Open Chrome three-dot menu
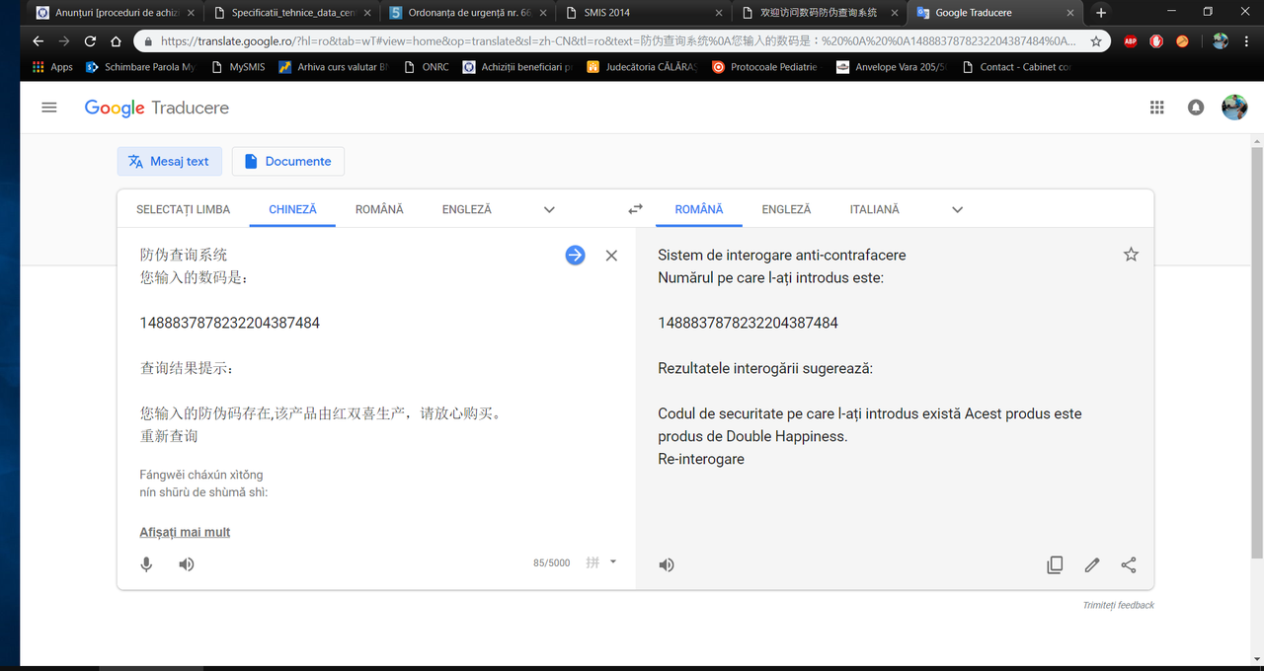 [x=1246, y=41]
